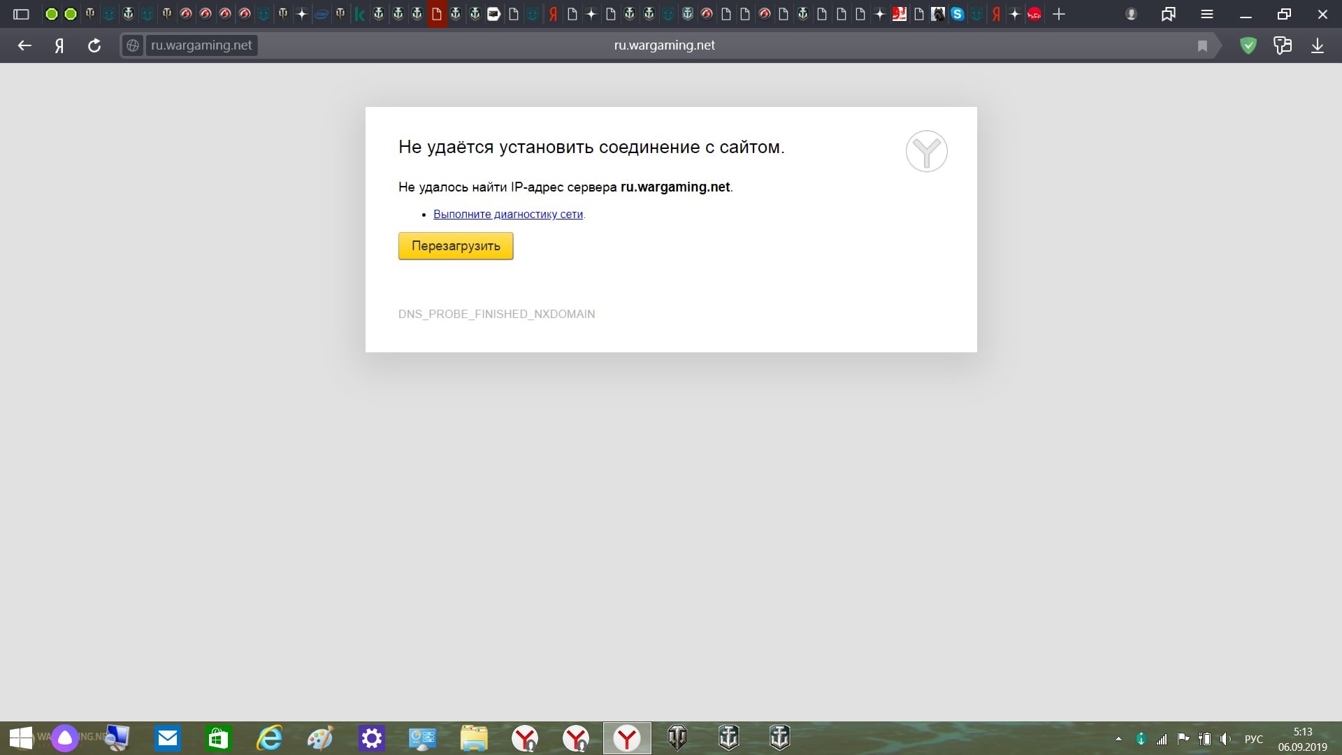
Task: Switch to the Skype tab
Action: coord(958,14)
